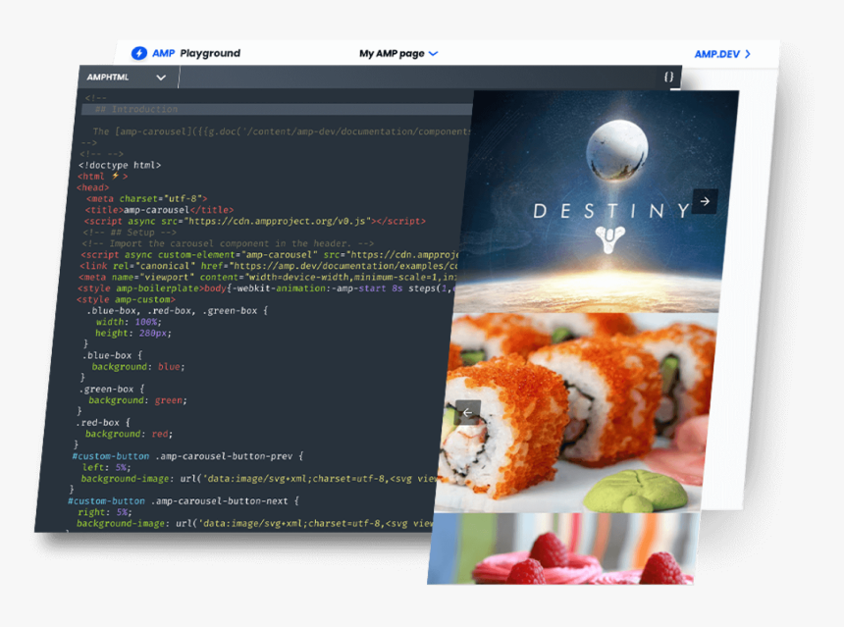
Task: Click the '.green-box {' selector line
Action: coord(113,390)
